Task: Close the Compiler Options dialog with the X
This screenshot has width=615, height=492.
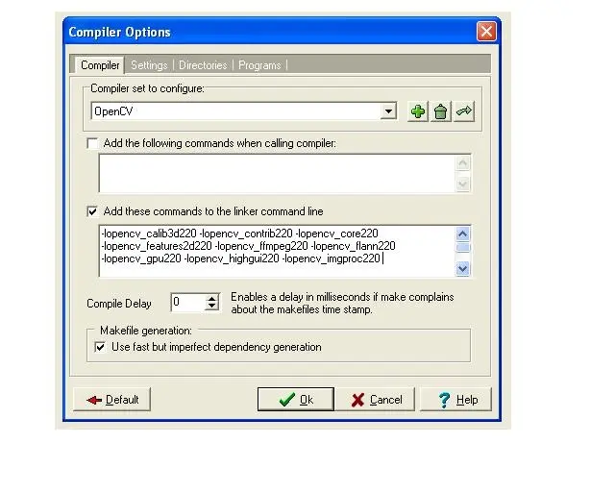Action: pyautogui.click(x=486, y=32)
